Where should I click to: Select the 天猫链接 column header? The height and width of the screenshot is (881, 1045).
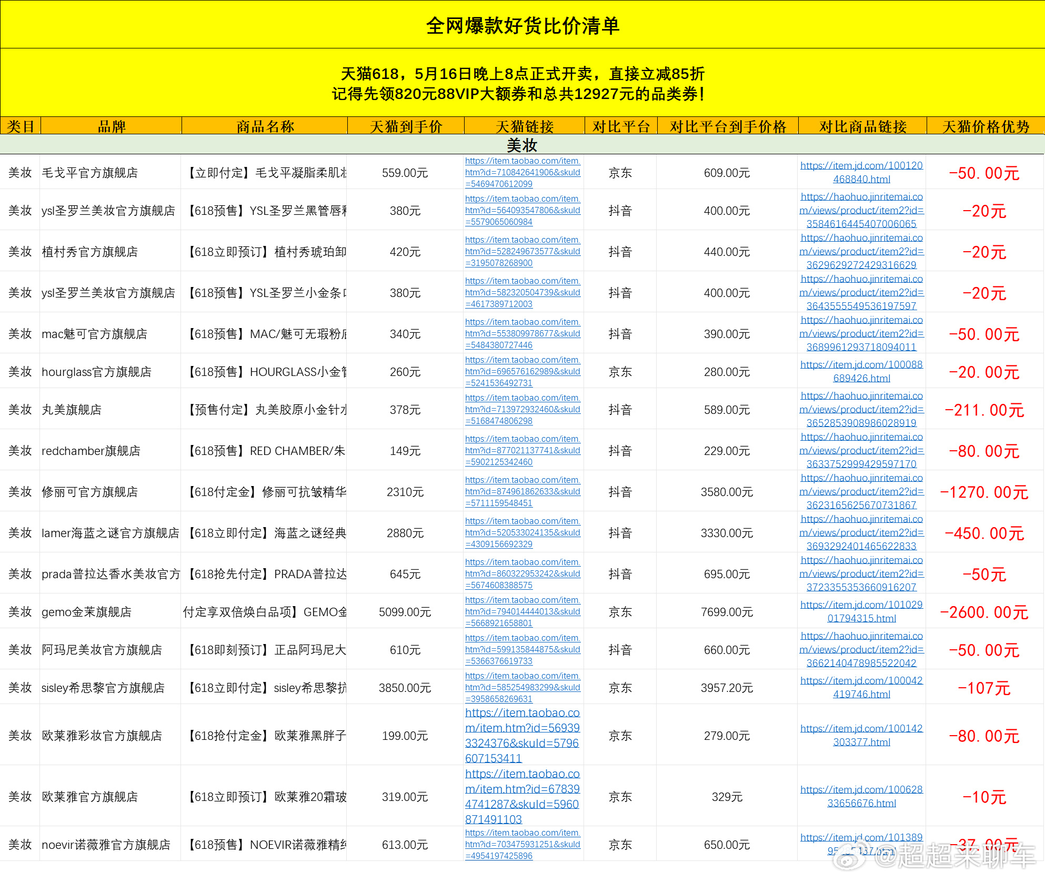point(525,126)
